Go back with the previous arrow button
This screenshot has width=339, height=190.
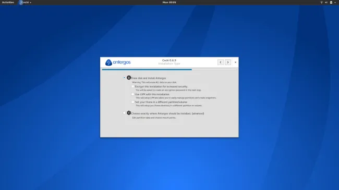tap(221, 62)
